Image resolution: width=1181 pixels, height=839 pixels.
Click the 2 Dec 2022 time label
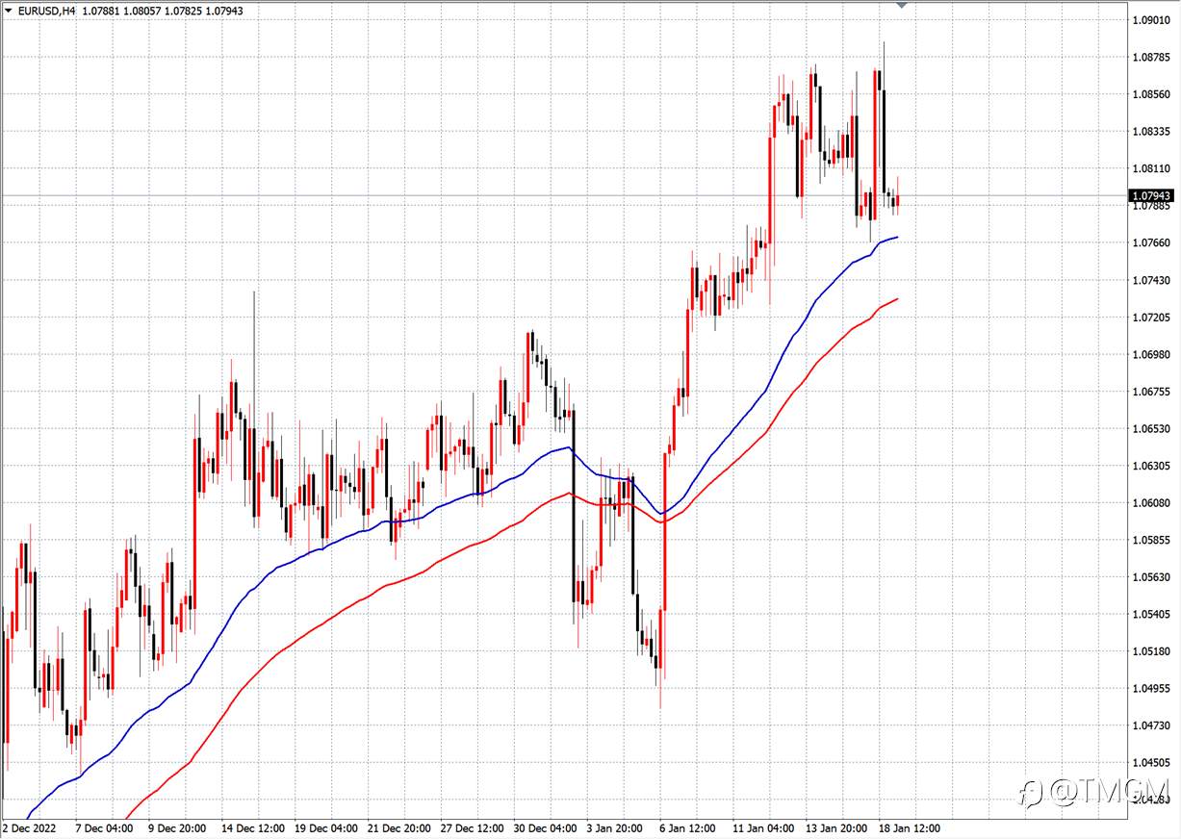pos(31,827)
